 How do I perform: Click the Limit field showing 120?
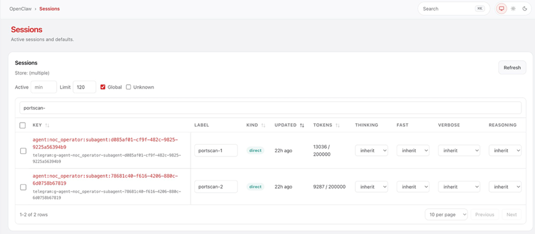point(84,87)
